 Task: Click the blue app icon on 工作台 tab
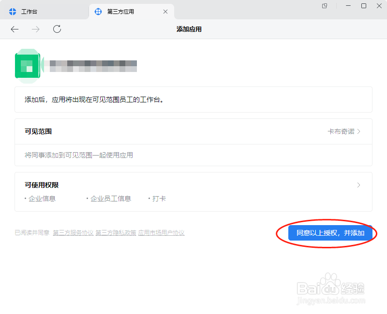[x=12, y=11]
